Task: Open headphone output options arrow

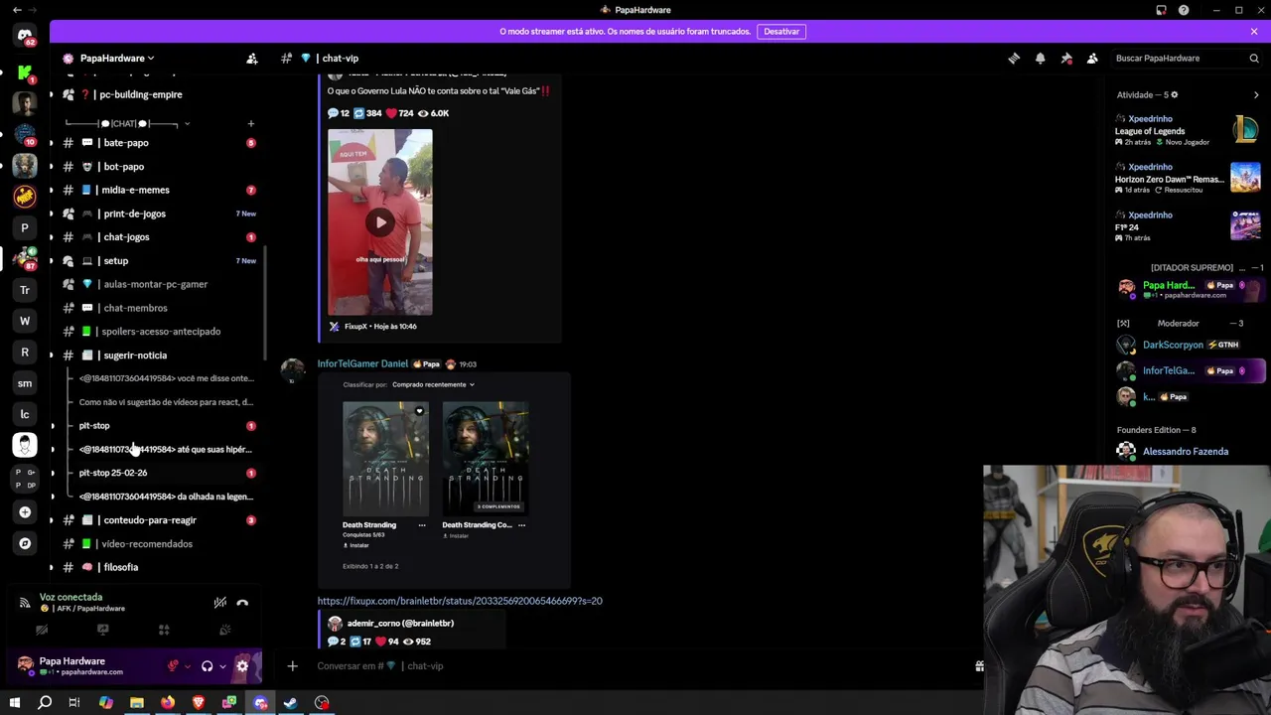Action: pos(222,666)
